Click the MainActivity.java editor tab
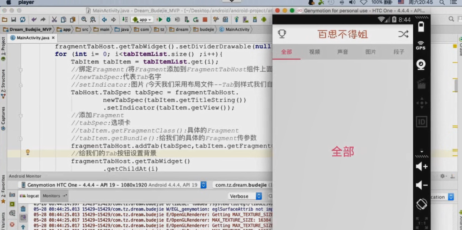Screen dimensions: 462x230 click(32, 38)
